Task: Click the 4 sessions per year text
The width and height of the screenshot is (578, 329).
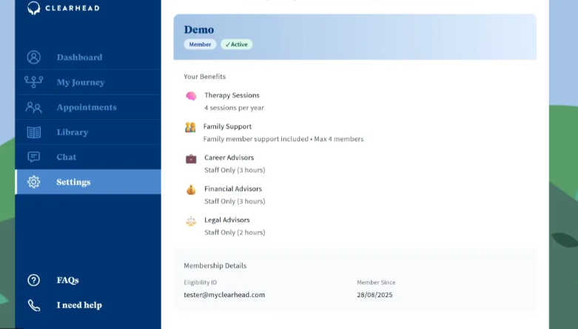Action: [x=234, y=108]
